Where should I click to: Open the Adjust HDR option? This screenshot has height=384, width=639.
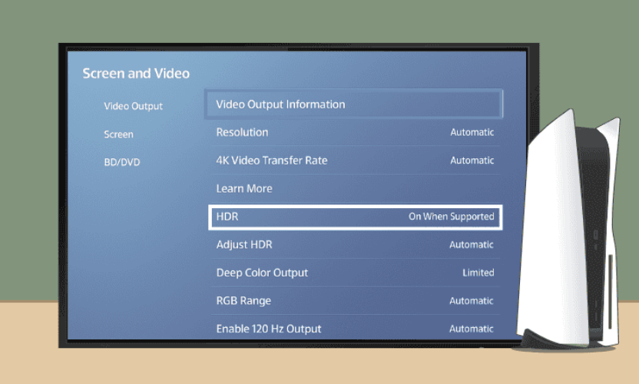pos(244,244)
